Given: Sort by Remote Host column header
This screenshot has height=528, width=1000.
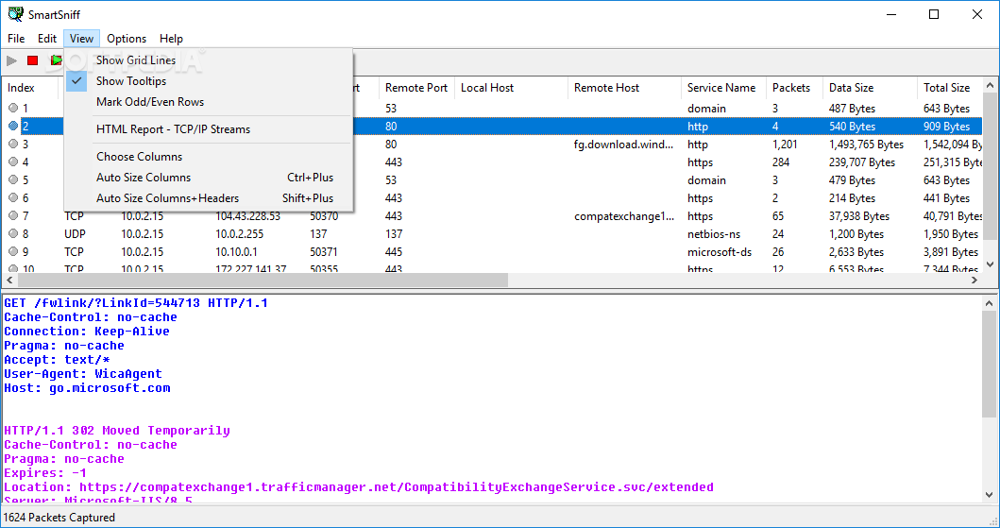Looking at the screenshot, I should 624,87.
